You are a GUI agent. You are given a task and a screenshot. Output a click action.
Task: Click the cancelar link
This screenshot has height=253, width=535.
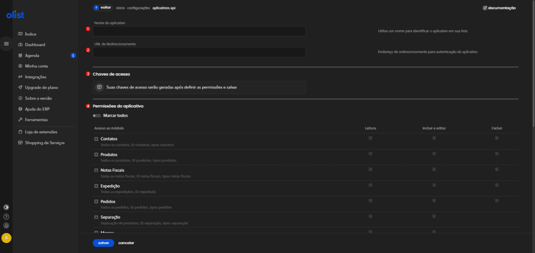[x=126, y=243]
